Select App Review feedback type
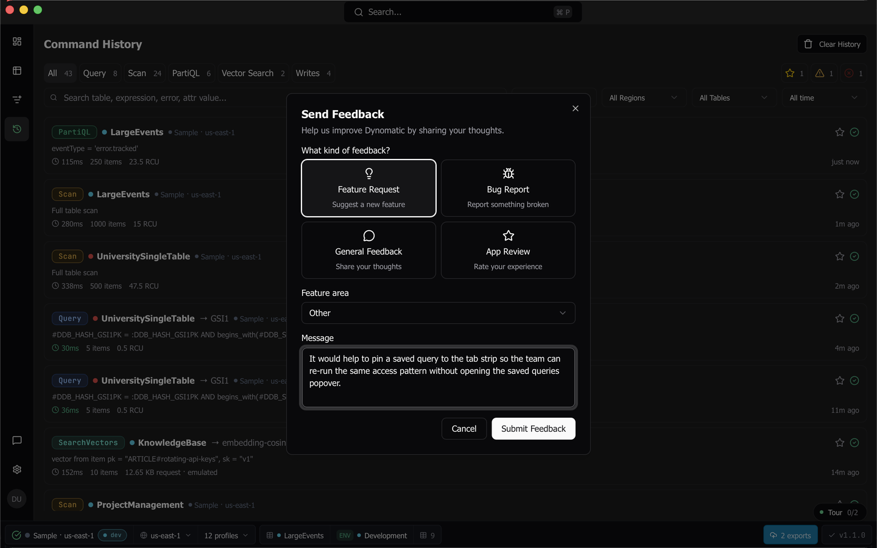 (508, 250)
